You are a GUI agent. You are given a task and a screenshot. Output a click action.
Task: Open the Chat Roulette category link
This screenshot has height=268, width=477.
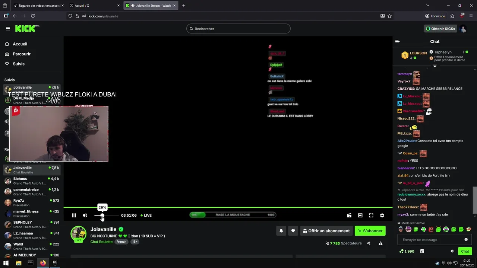pos(101,242)
